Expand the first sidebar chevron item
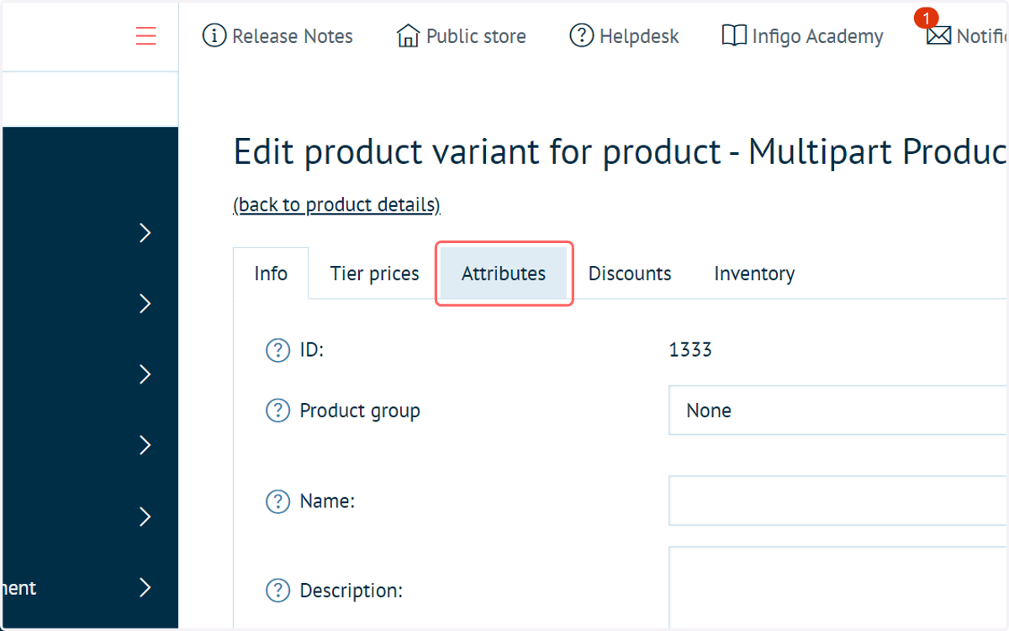The image size is (1009, 631). 145,233
